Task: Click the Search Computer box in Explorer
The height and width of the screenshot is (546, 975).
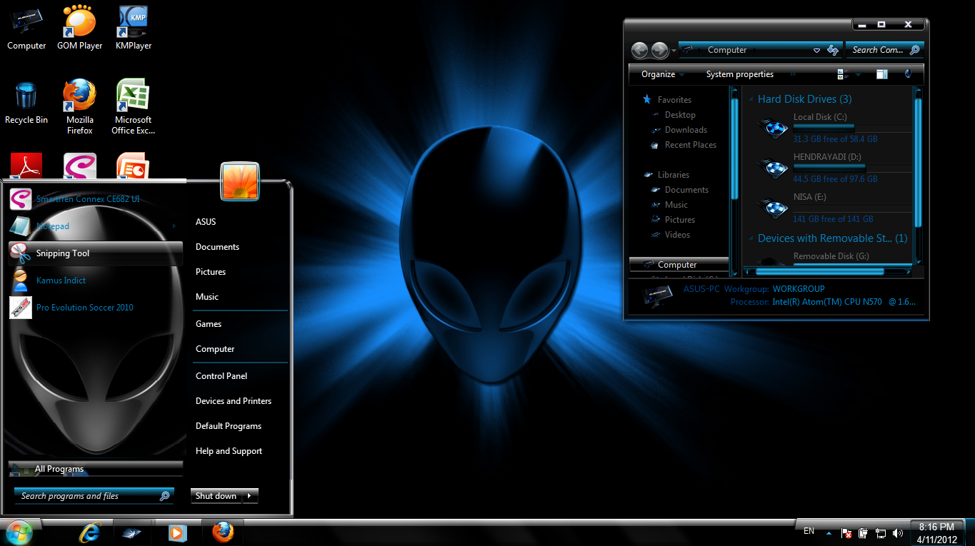Action: 885,50
